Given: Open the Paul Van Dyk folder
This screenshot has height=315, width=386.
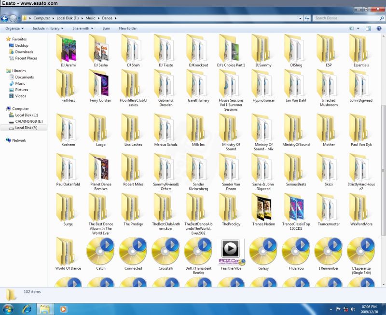Looking at the screenshot, I should point(361,130).
